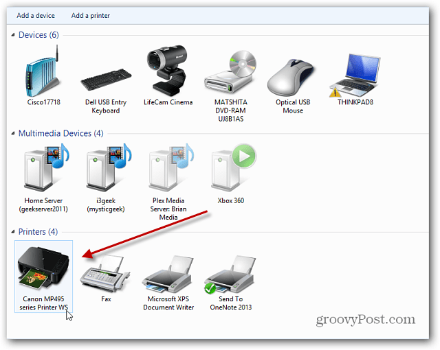Viewport: 440px width, 350px height.
Task: Click the Add a device button
Action: pyautogui.click(x=36, y=15)
